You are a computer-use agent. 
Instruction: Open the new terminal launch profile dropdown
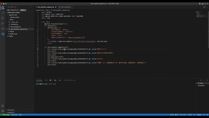tap(203, 80)
